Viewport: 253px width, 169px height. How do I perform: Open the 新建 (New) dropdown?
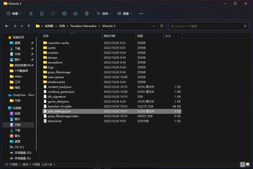coord(14,14)
